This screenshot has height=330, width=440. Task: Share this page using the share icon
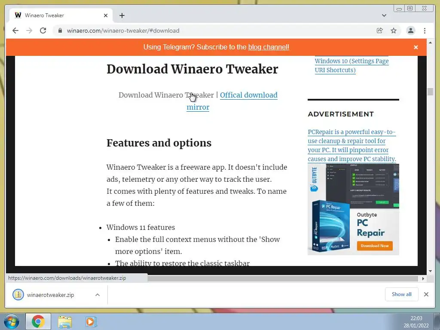click(380, 31)
